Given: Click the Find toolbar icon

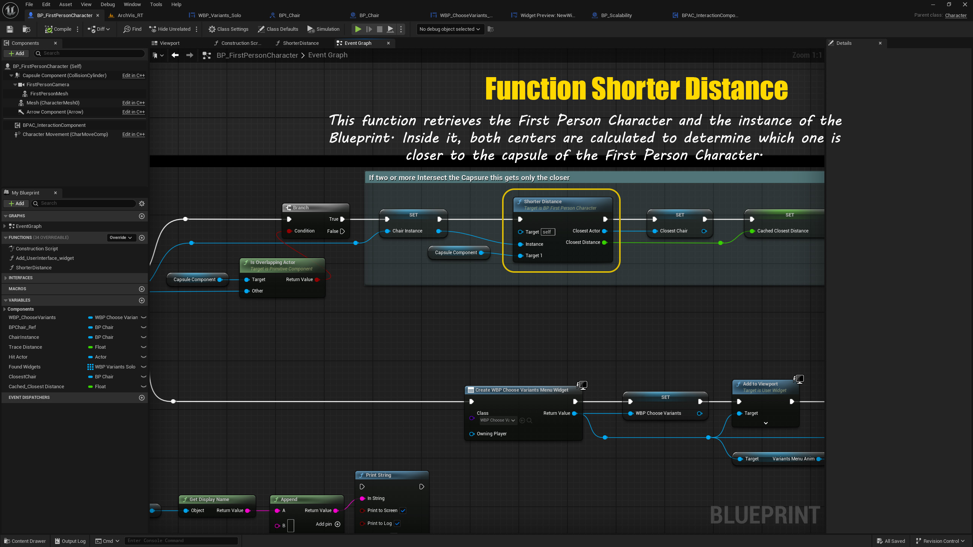Looking at the screenshot, I should point(127,29).
